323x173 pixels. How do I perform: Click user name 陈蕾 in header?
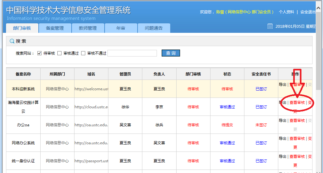(x=220, y=12)
